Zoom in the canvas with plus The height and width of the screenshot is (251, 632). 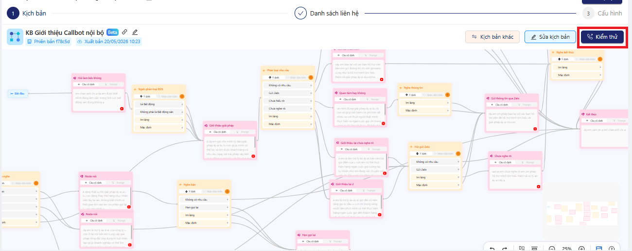click(581, 249)
